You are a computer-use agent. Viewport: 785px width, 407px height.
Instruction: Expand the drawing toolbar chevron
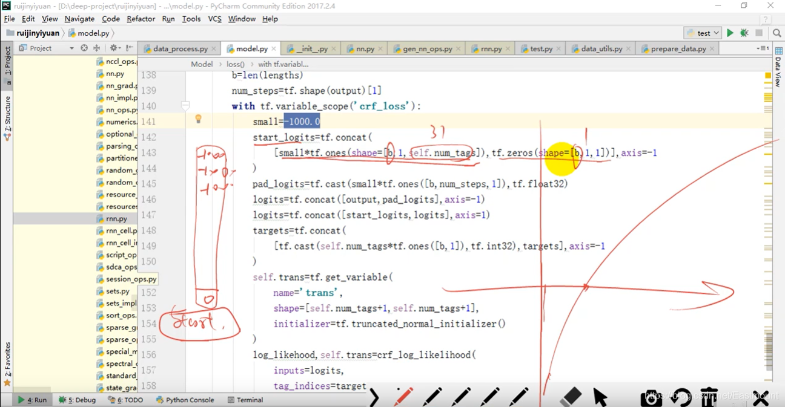click(x=374, y=397)
